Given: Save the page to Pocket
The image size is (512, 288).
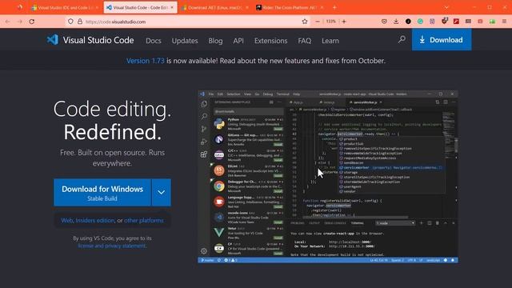Looking at the screenshot, I should pos(384,22).
